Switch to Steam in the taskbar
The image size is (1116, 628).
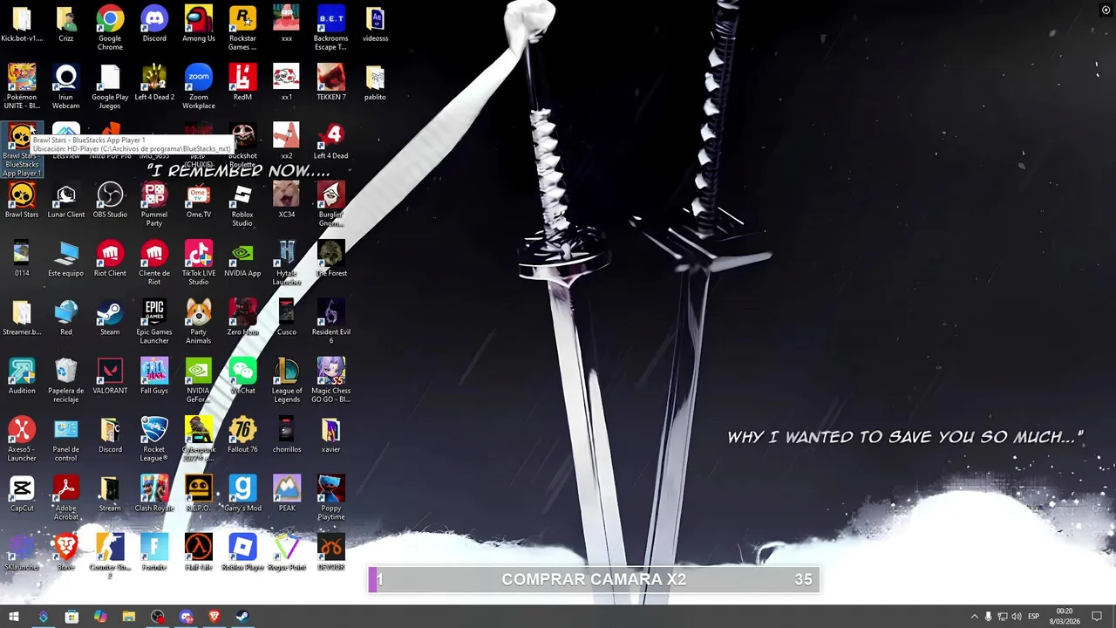pyautogui.click(x=242, y=617)
